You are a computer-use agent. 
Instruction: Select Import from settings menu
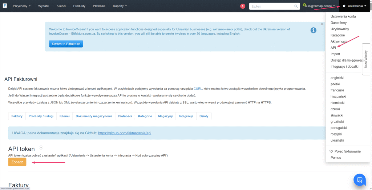335,54
